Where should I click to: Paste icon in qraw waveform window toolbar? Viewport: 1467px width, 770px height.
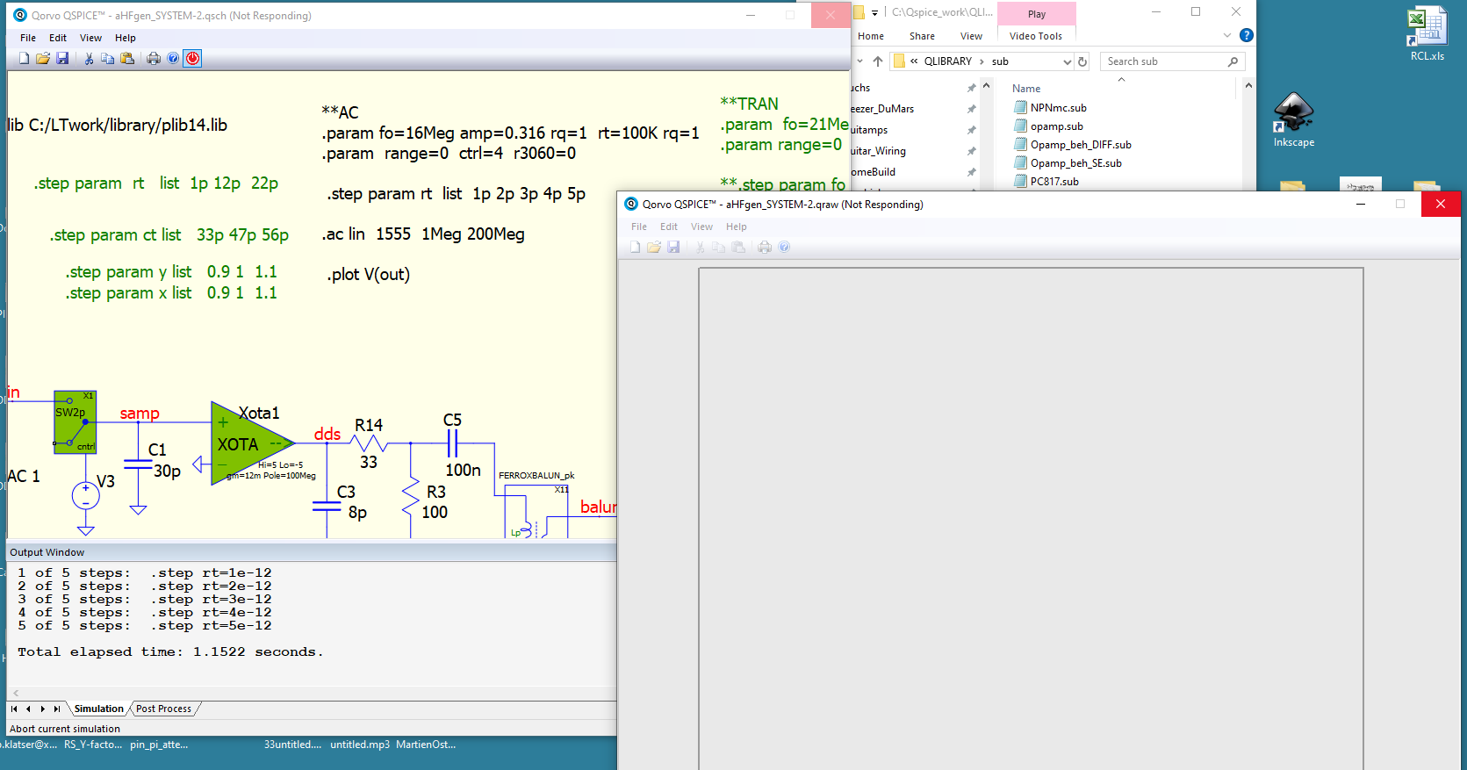[738, 248]
